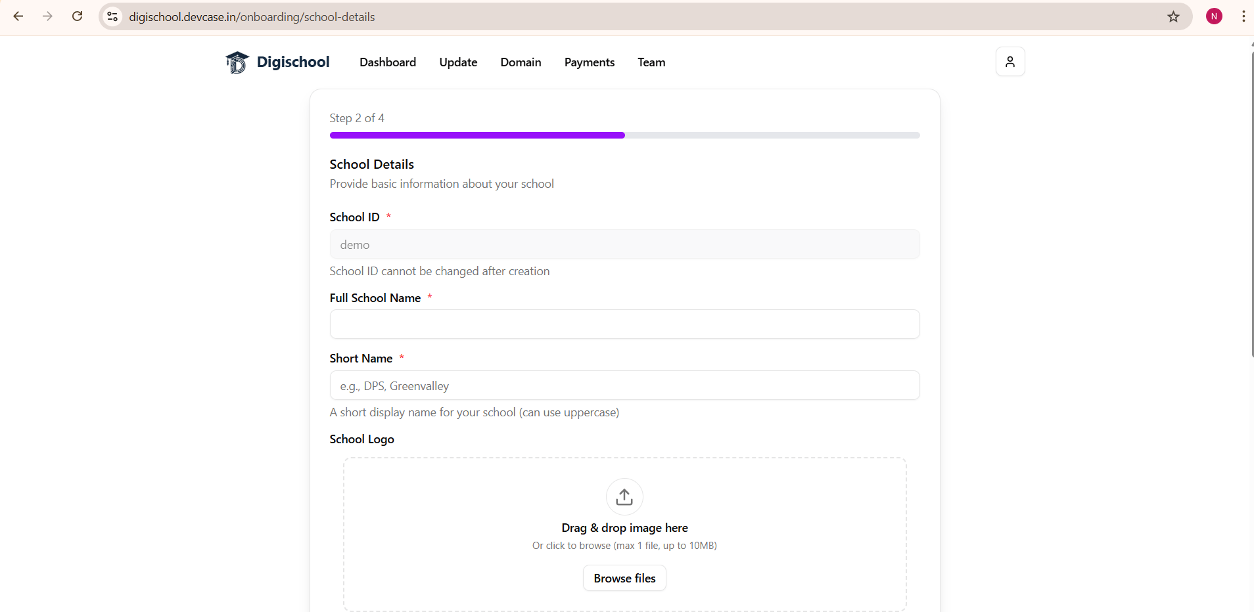This screenshot has width=1254, height=612.
Task: Click the Digischool graduation cap logo
Action: pos(237,62)
